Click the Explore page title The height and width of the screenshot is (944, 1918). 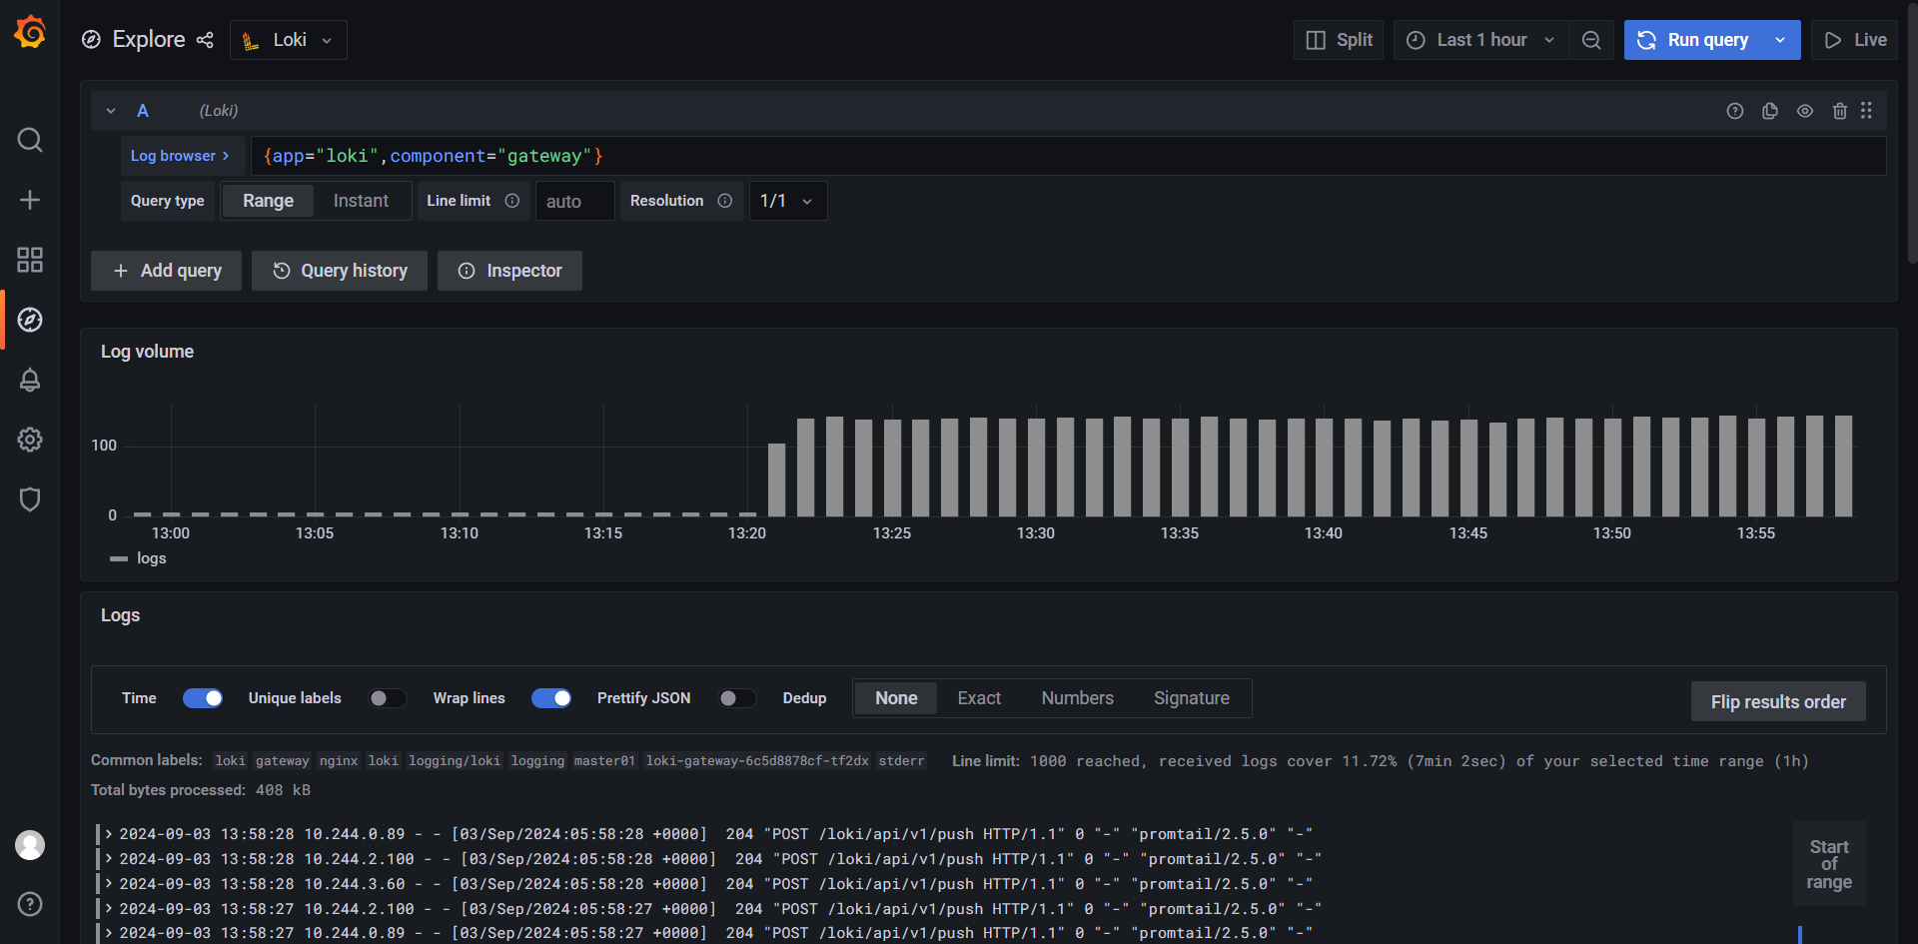tap(148, 40)
